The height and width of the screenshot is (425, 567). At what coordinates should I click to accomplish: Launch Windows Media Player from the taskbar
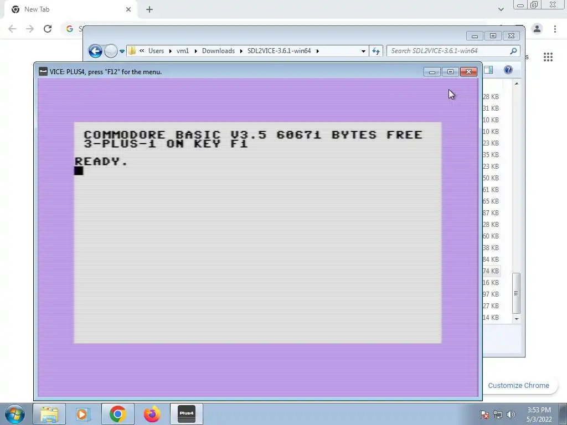[83, 414]
